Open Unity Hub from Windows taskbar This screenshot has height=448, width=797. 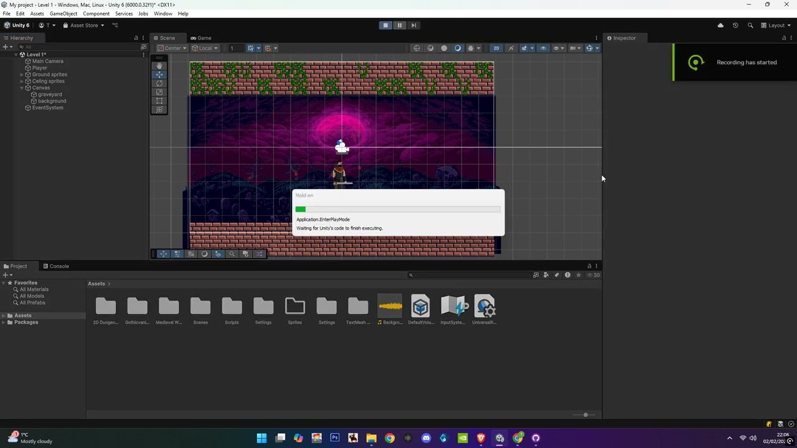tap(499, 438)
